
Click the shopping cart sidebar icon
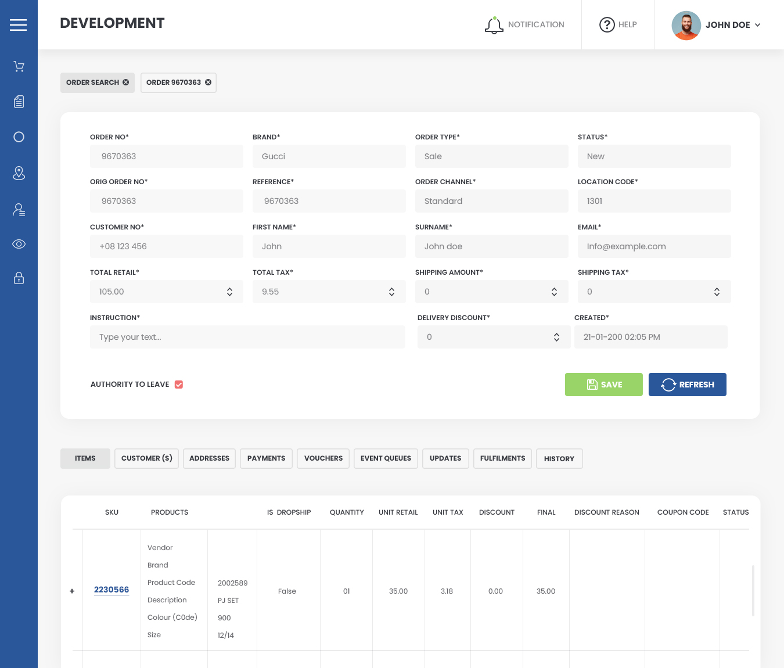(19, 67)
